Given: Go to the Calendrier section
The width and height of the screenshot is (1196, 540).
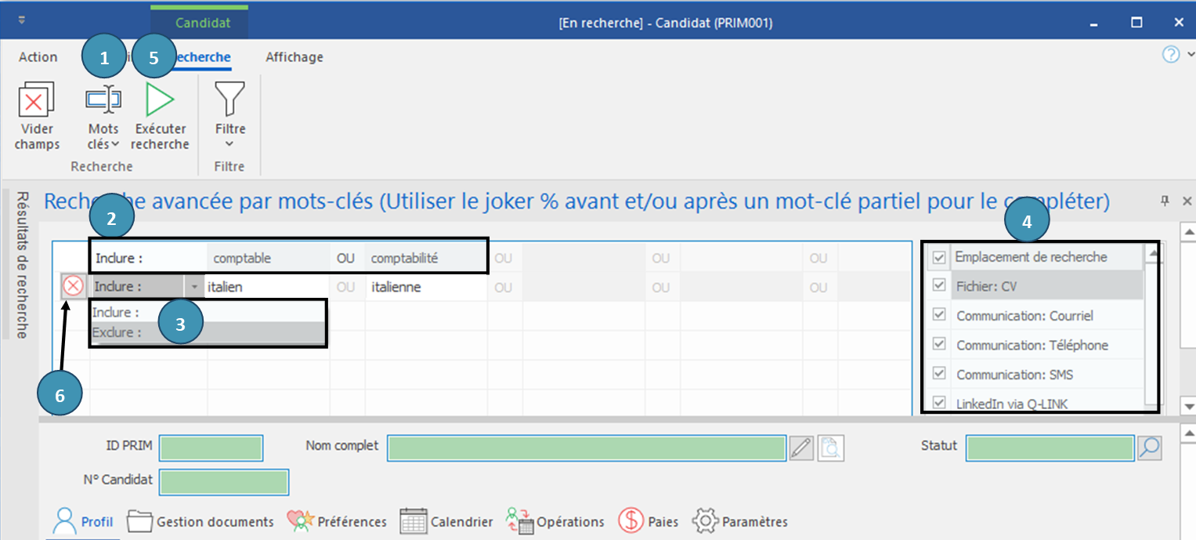Looking at the screenshot, I should click(446, 521).
